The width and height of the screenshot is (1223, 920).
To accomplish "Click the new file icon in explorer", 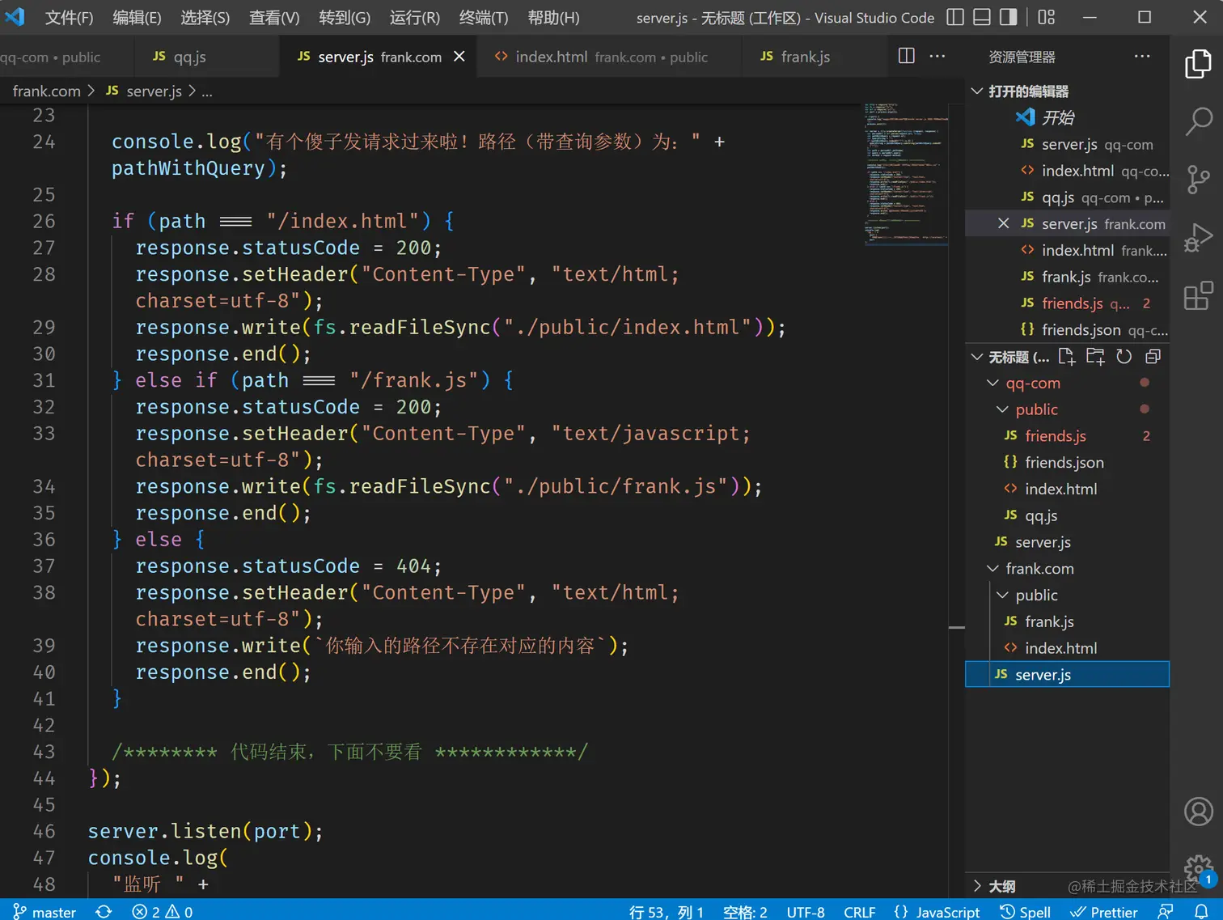I will (1066, 357).
